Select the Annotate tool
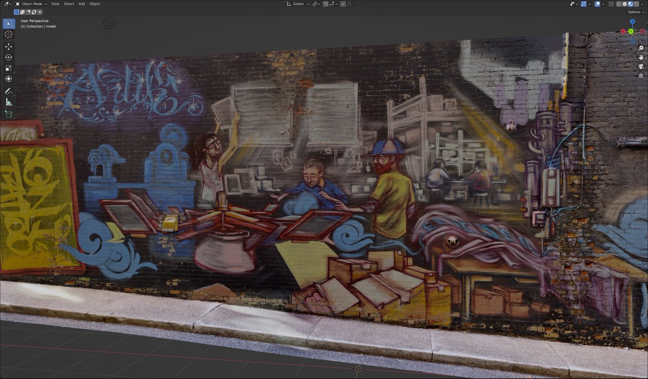Viewport: 648px width, 379px height. pos(9,91)
